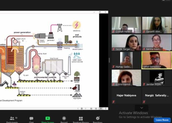Click muted mic icon on Elmira Hamid tile
Screen dimensions: 172x123
tap(113, 84)
